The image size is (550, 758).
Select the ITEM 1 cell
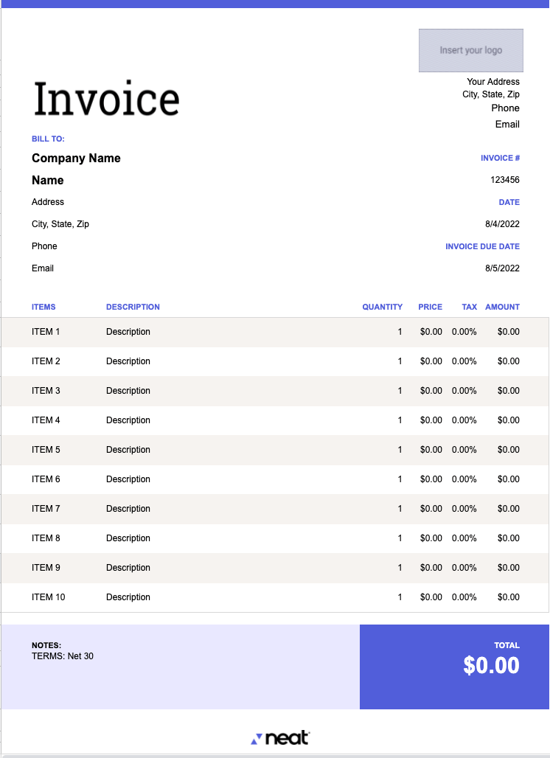tap(46, 332)
